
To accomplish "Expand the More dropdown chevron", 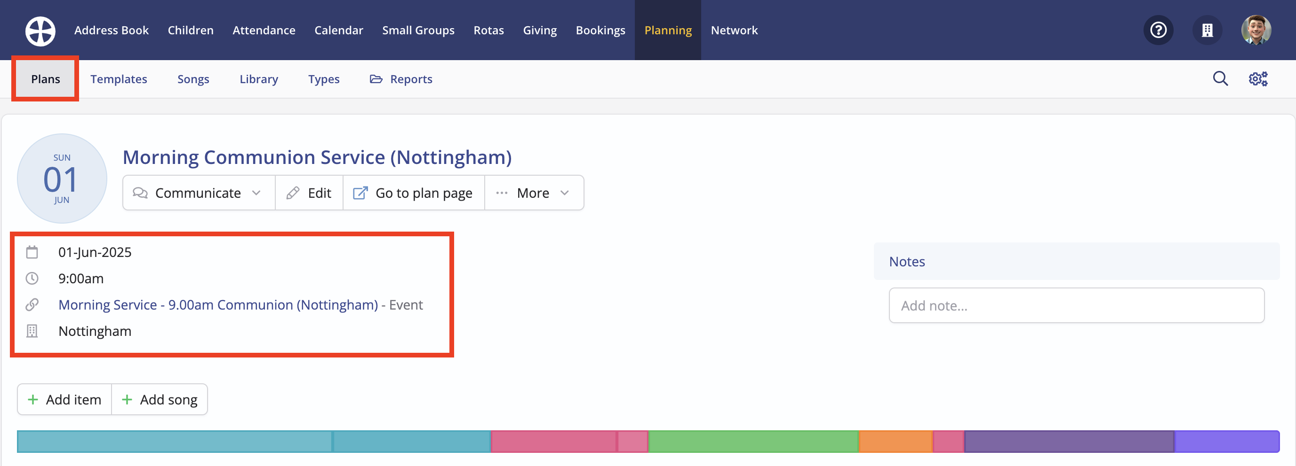I will 565,193.
